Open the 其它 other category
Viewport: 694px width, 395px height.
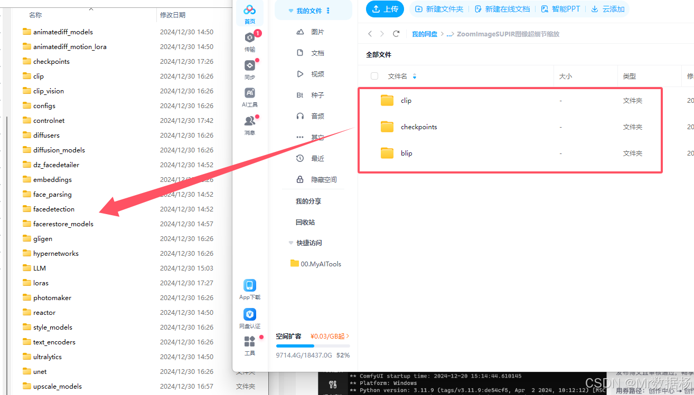pyautogui.click(x=311, y=138)
